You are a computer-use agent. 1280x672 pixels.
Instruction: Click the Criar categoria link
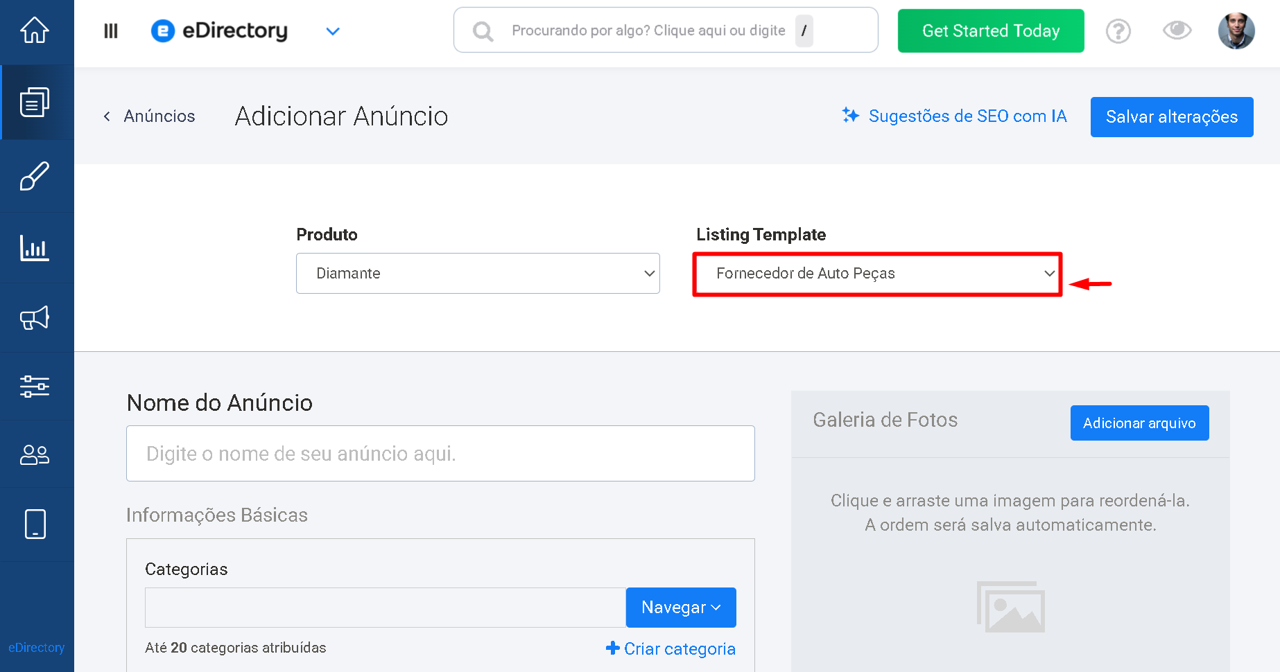(x=671, y=648)
